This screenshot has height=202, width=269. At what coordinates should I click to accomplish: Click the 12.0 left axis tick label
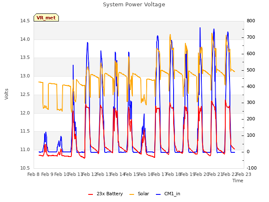(x=25, y=113)
